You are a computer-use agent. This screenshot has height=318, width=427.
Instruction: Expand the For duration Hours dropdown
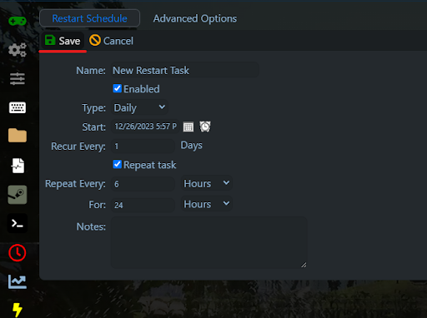(x=207, y=204)
